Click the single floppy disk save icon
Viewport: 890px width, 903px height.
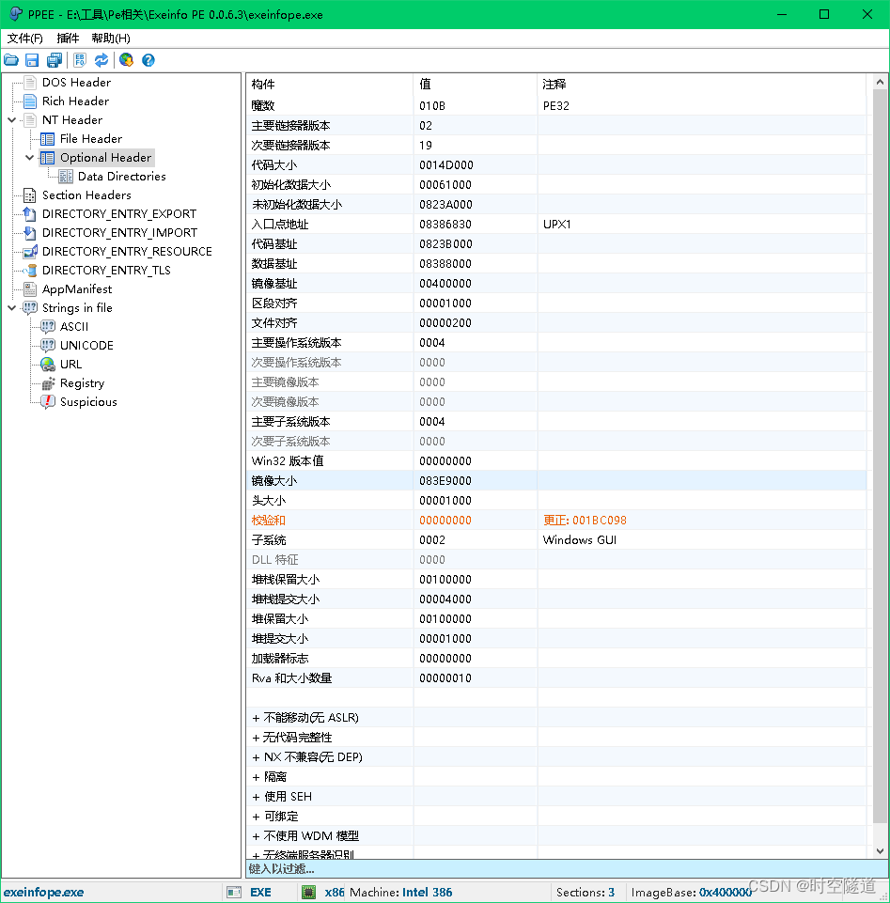pyautogui.click(x=32, y=60)
